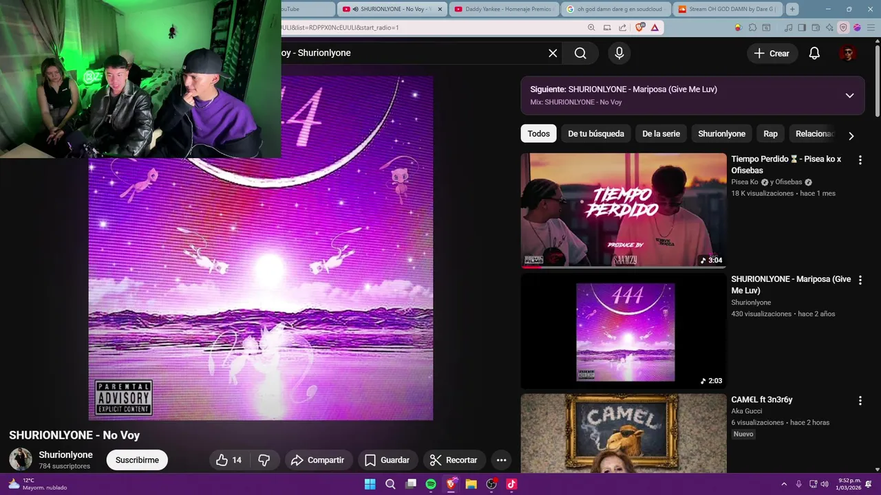The image size is (881, 495).
Task: Dislike the video with thumbs down
Action: pos(264,460)
